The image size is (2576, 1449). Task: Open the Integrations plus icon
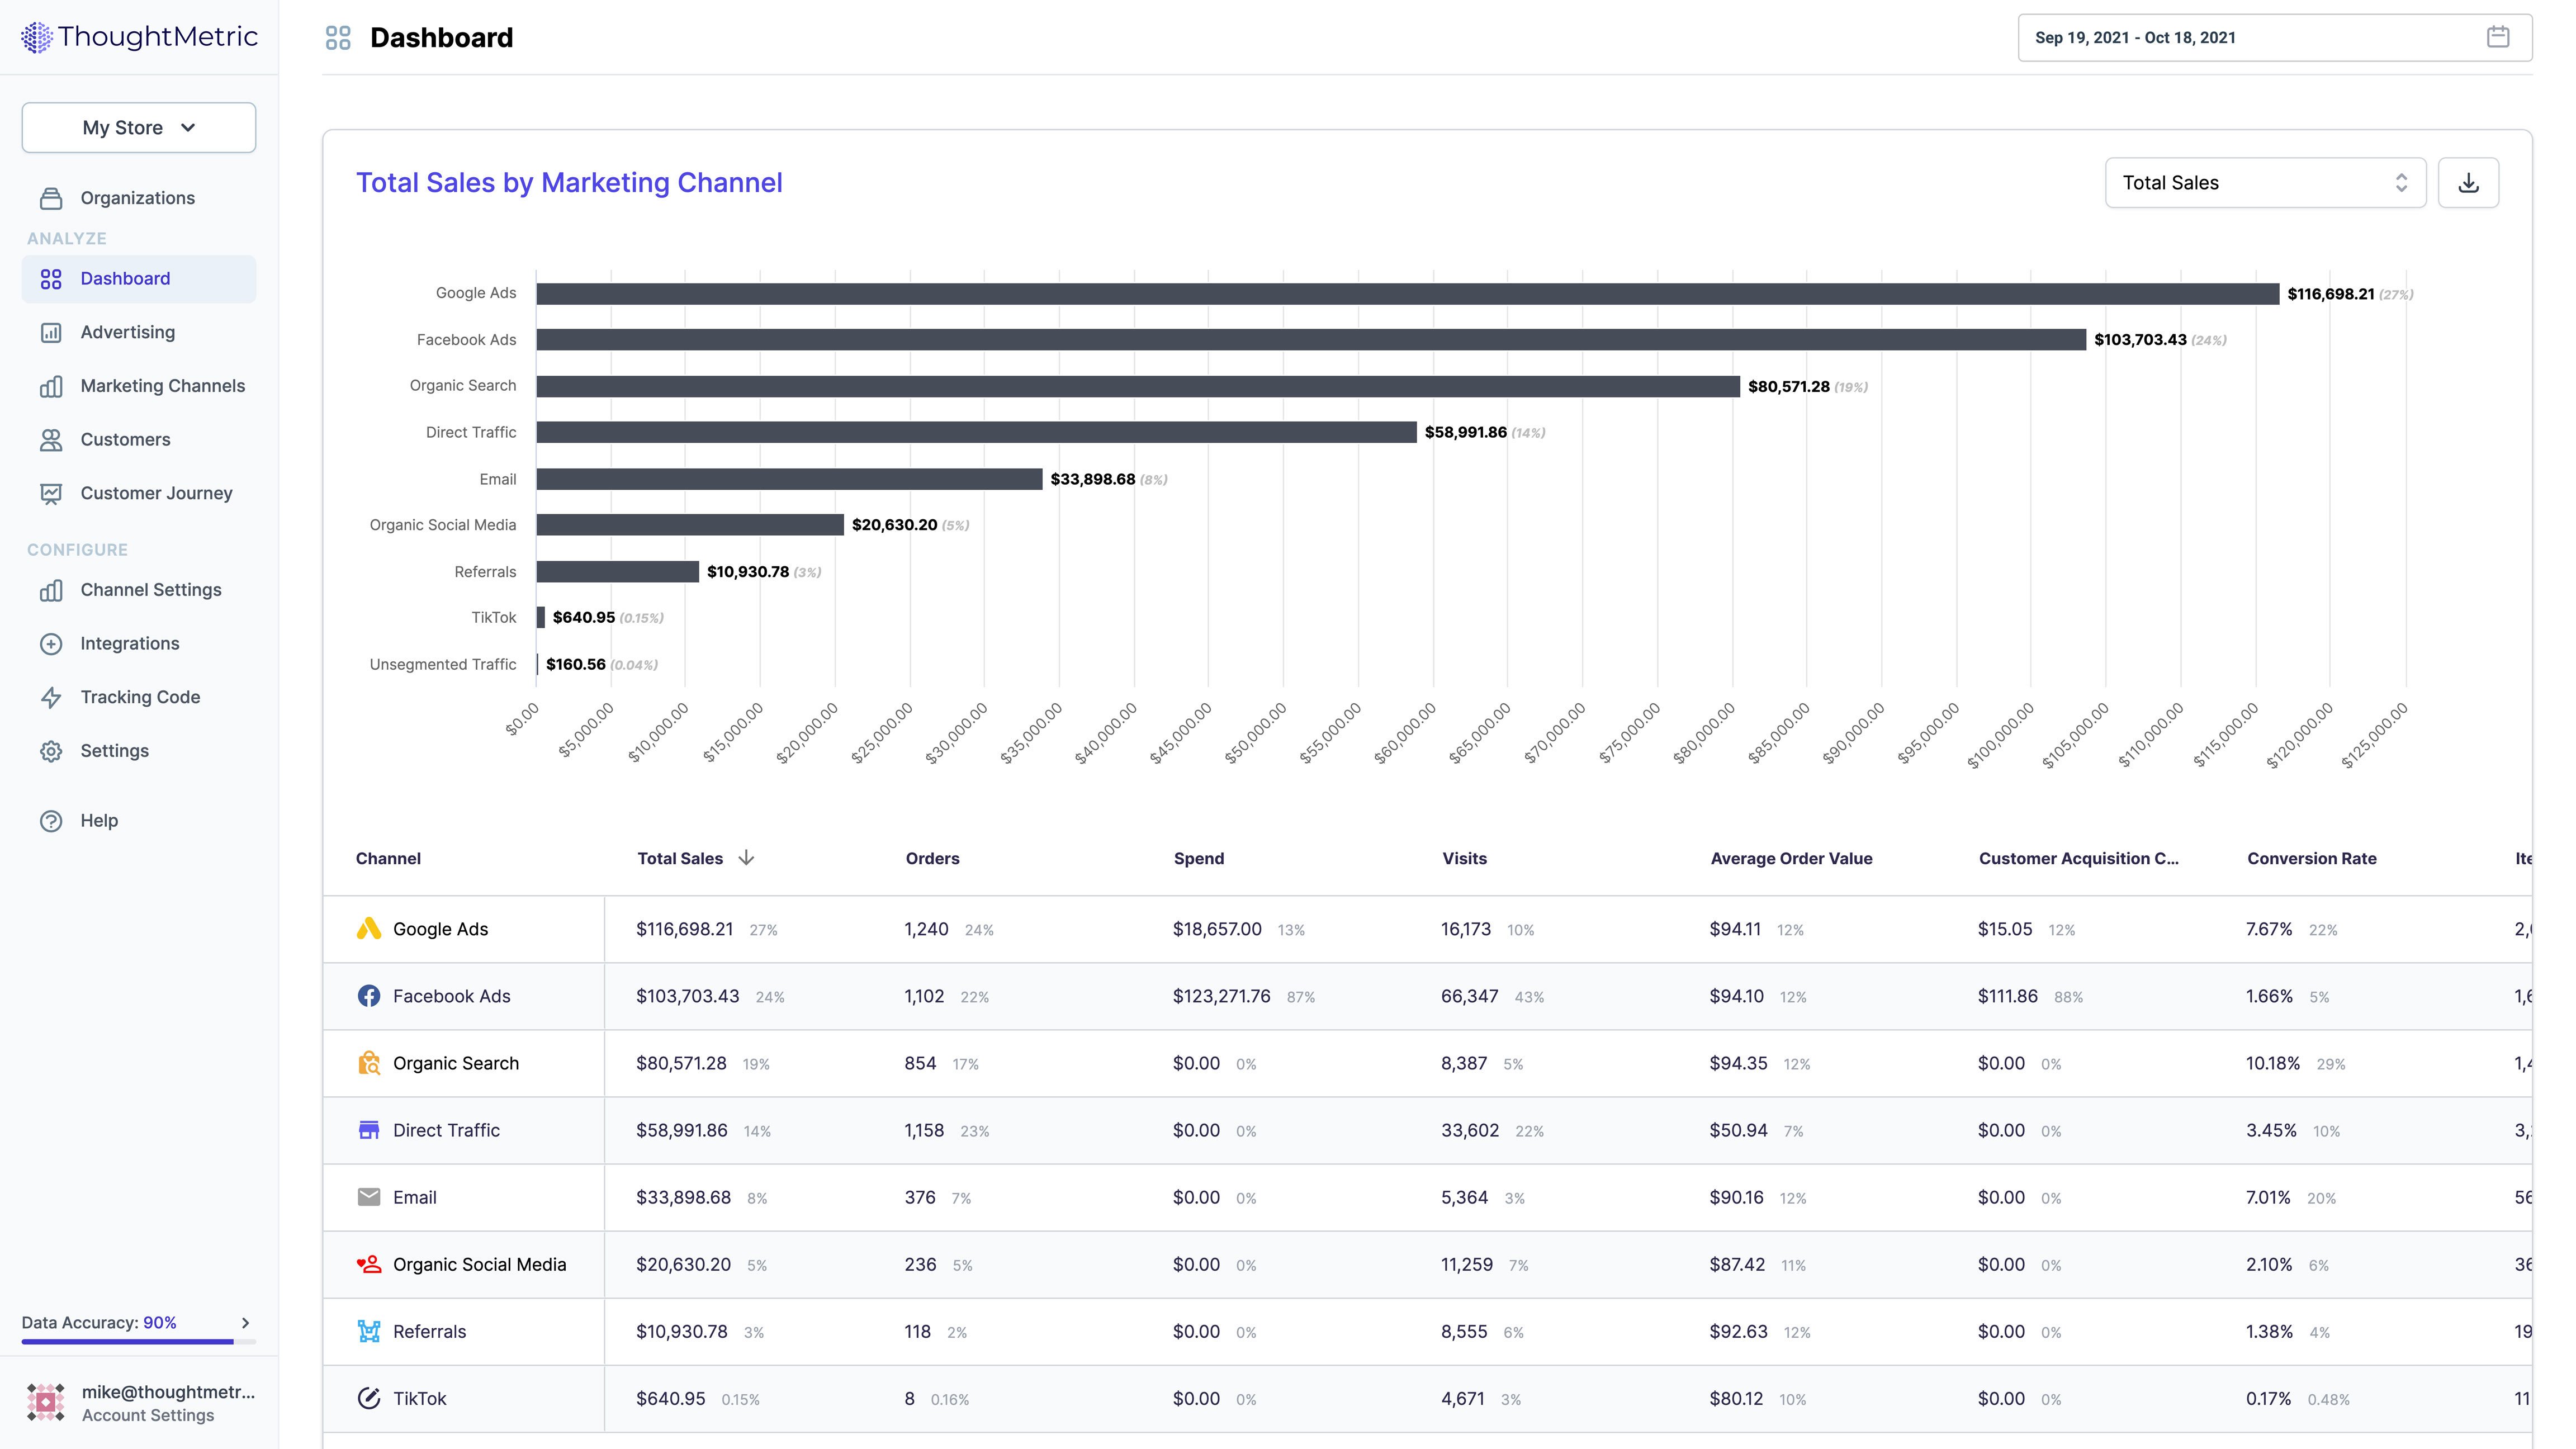click(51, 643)
